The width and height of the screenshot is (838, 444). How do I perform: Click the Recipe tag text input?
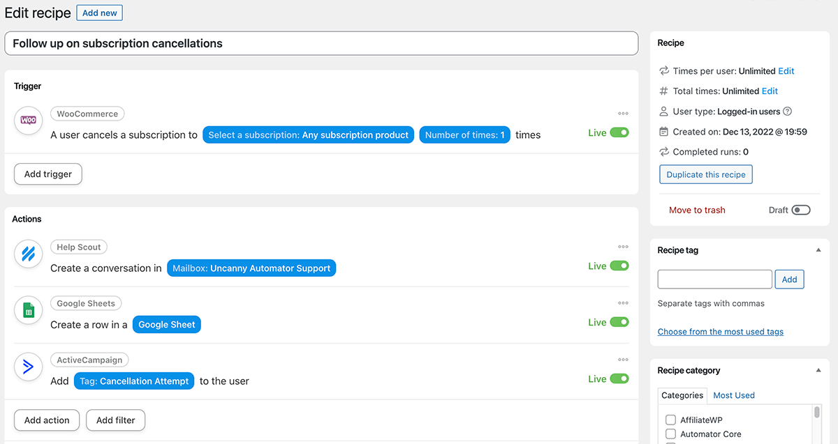click(x=715, y=280)
